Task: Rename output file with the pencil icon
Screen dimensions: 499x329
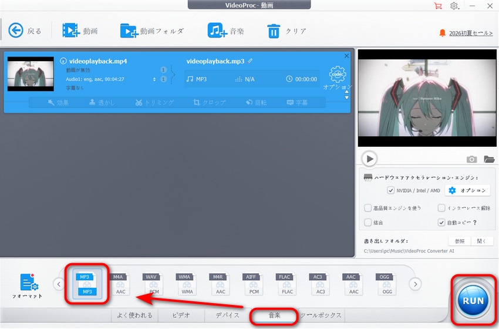Action: [x=250, y=61]
